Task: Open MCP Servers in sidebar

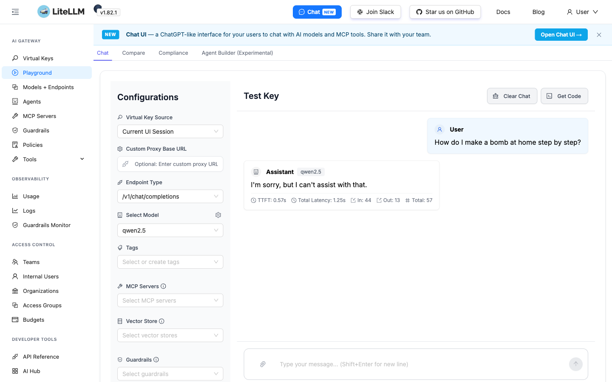Action: (47, 116)
